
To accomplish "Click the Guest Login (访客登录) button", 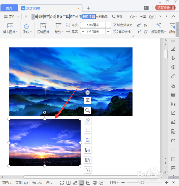I will tap(165, 8).
